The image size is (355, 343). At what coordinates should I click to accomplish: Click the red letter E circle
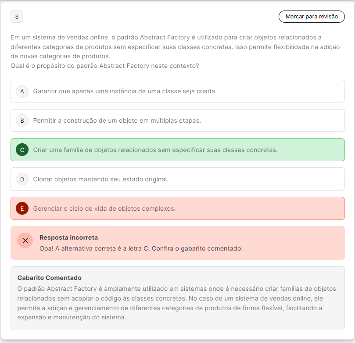(22, 209)
